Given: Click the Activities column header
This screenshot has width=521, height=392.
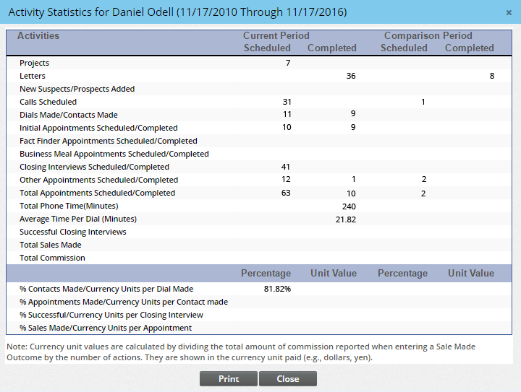Looking at the screenshot, I should pyautogui.click(x=38, y=36).
